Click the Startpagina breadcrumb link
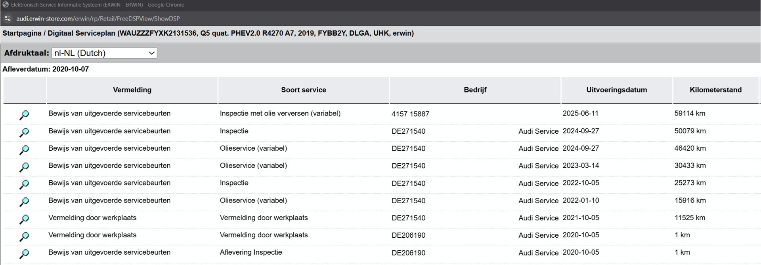The height and width of the screenshot is (265, 761). pyautogui.click(x=22, y=33)
